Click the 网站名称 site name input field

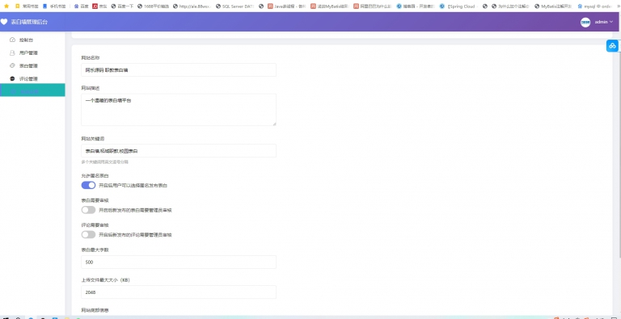[179, 70]
